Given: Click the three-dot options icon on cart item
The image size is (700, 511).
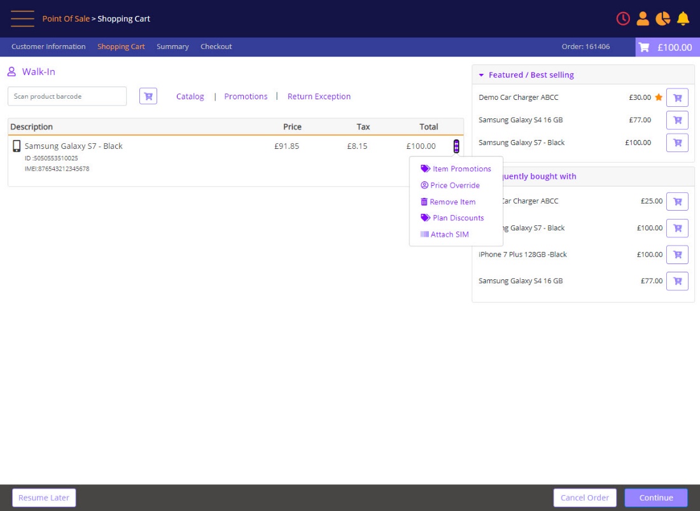Looking at the screenshot, I should tap(456, 146).
